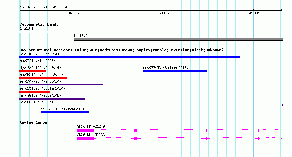Open the nsv564194 (Cooper2011) label
This screenshot has width=292, height=157.
pyautogui.click(x=41, y=75)
